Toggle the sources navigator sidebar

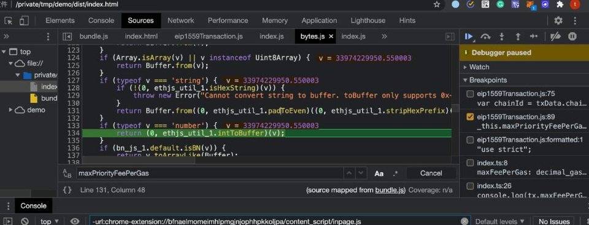point(67,36)
